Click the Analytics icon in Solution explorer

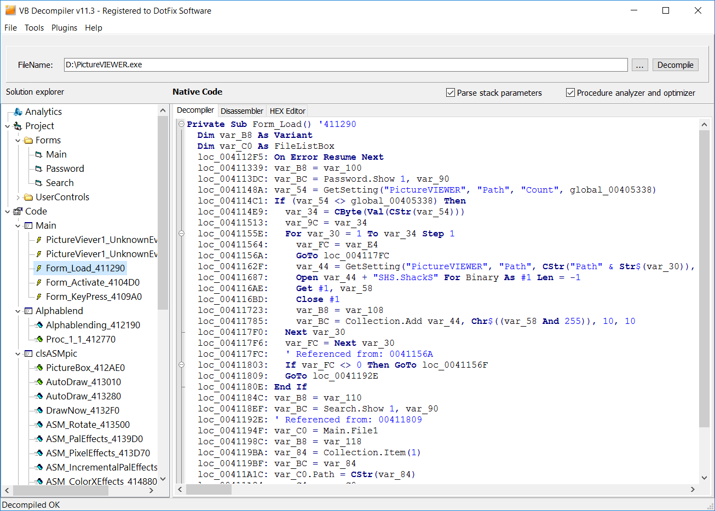coord(18,112)
